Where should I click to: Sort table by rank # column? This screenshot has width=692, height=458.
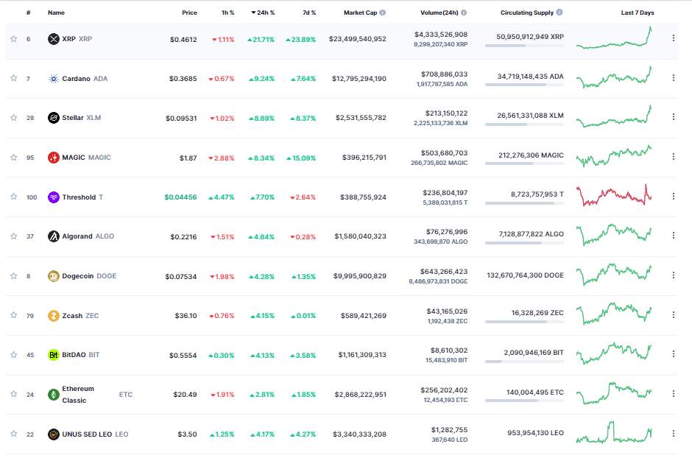28,13
